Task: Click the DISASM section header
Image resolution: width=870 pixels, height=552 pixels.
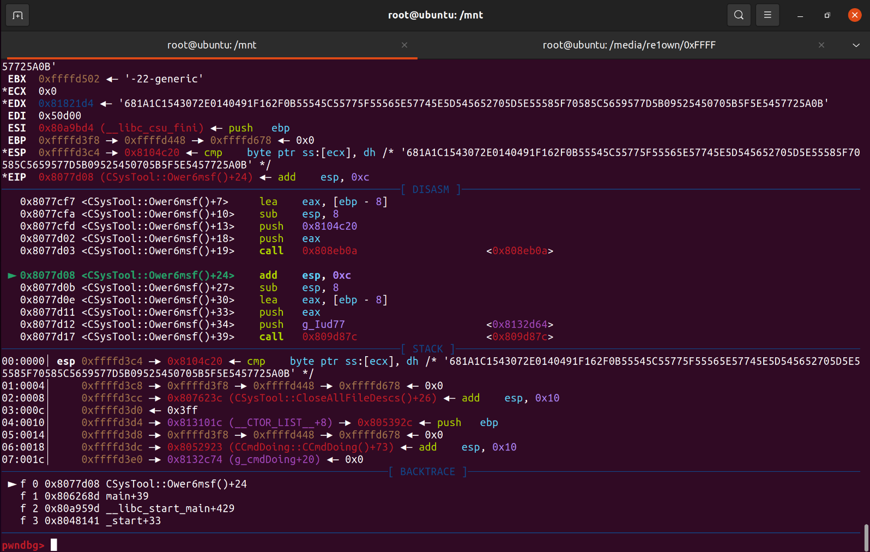Action: click(431, 189)
